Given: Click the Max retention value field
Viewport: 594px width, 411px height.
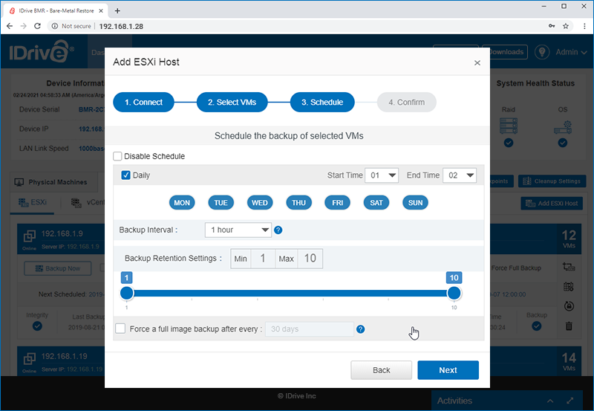Looking at the screenshot, I should 310,259.
